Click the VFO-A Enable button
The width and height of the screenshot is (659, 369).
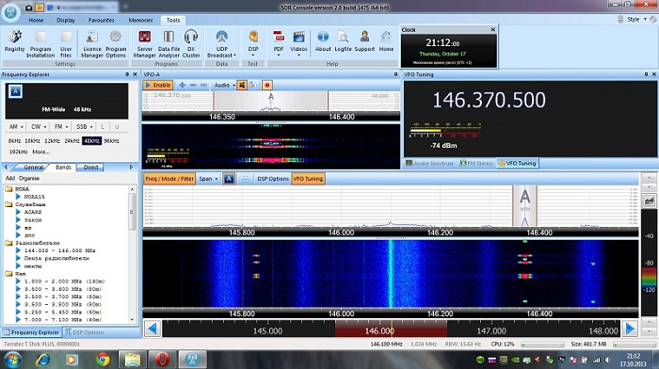pos(157,85)
